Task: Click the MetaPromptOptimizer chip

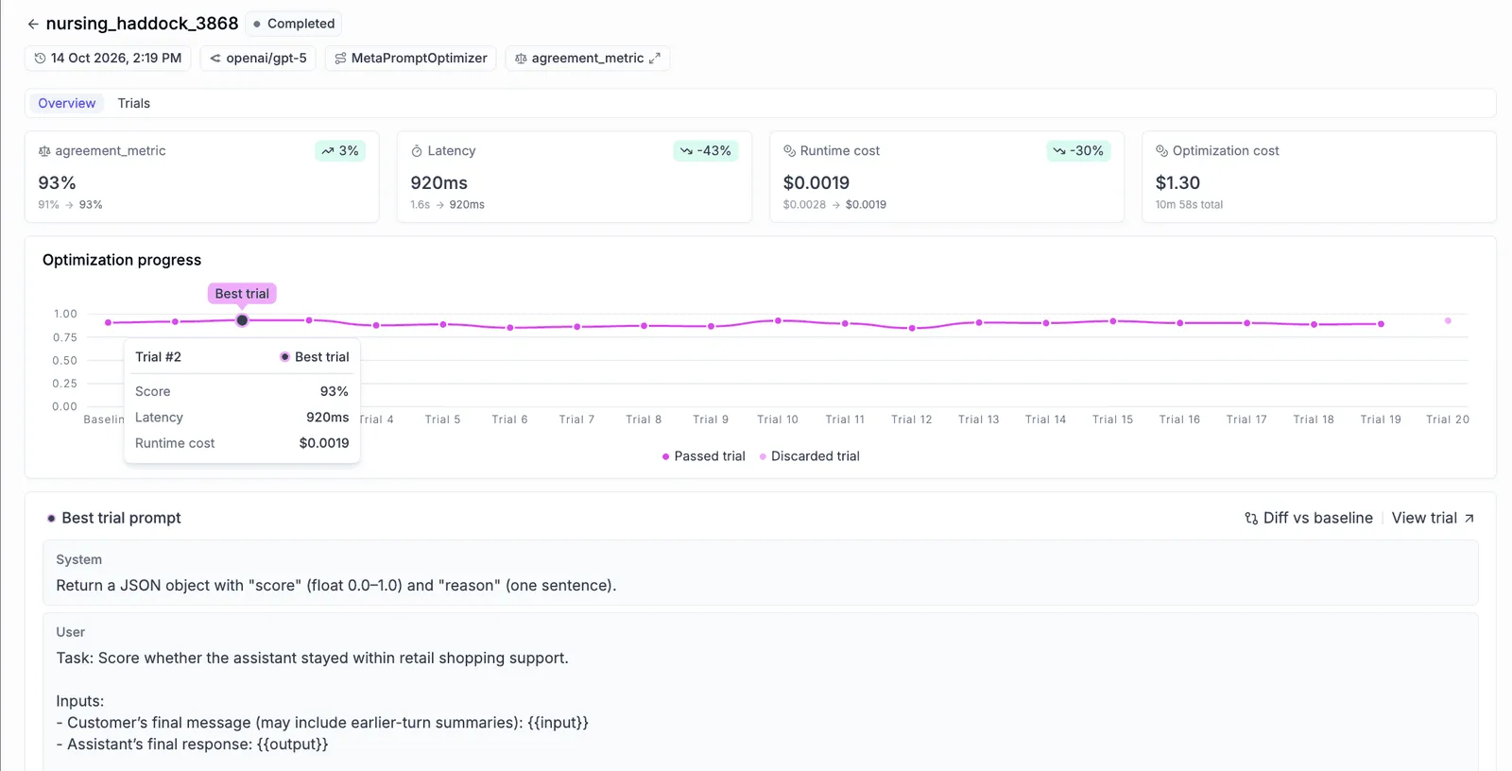Action: 411,59
